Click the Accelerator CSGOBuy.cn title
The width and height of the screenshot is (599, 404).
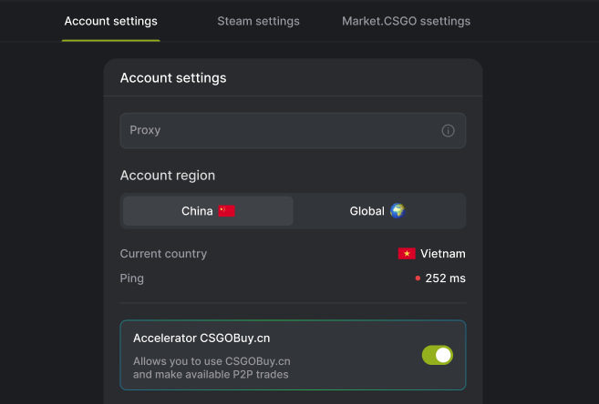201,338
